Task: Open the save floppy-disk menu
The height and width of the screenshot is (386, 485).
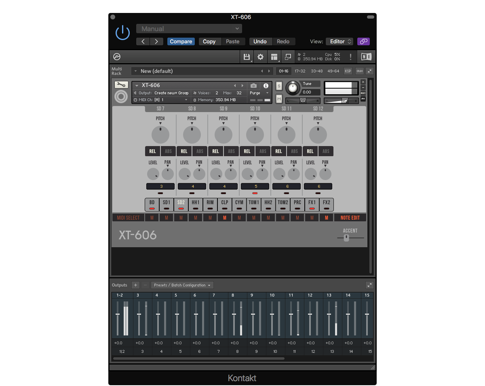Action: (x=247, y=57)
